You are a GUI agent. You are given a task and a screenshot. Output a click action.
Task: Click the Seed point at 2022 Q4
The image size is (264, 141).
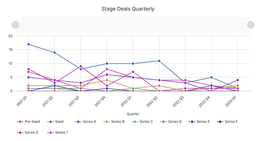(211, 77)
